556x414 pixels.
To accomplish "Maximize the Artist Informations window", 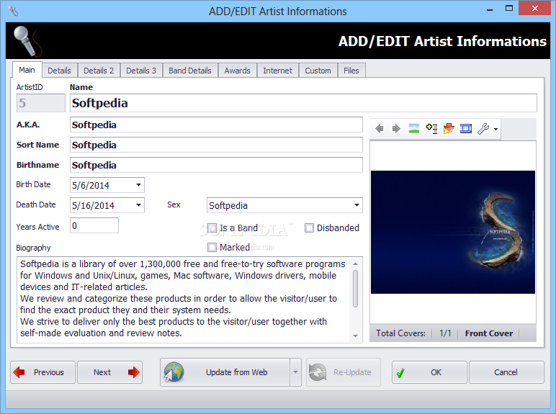I will (x=509, y=8).
